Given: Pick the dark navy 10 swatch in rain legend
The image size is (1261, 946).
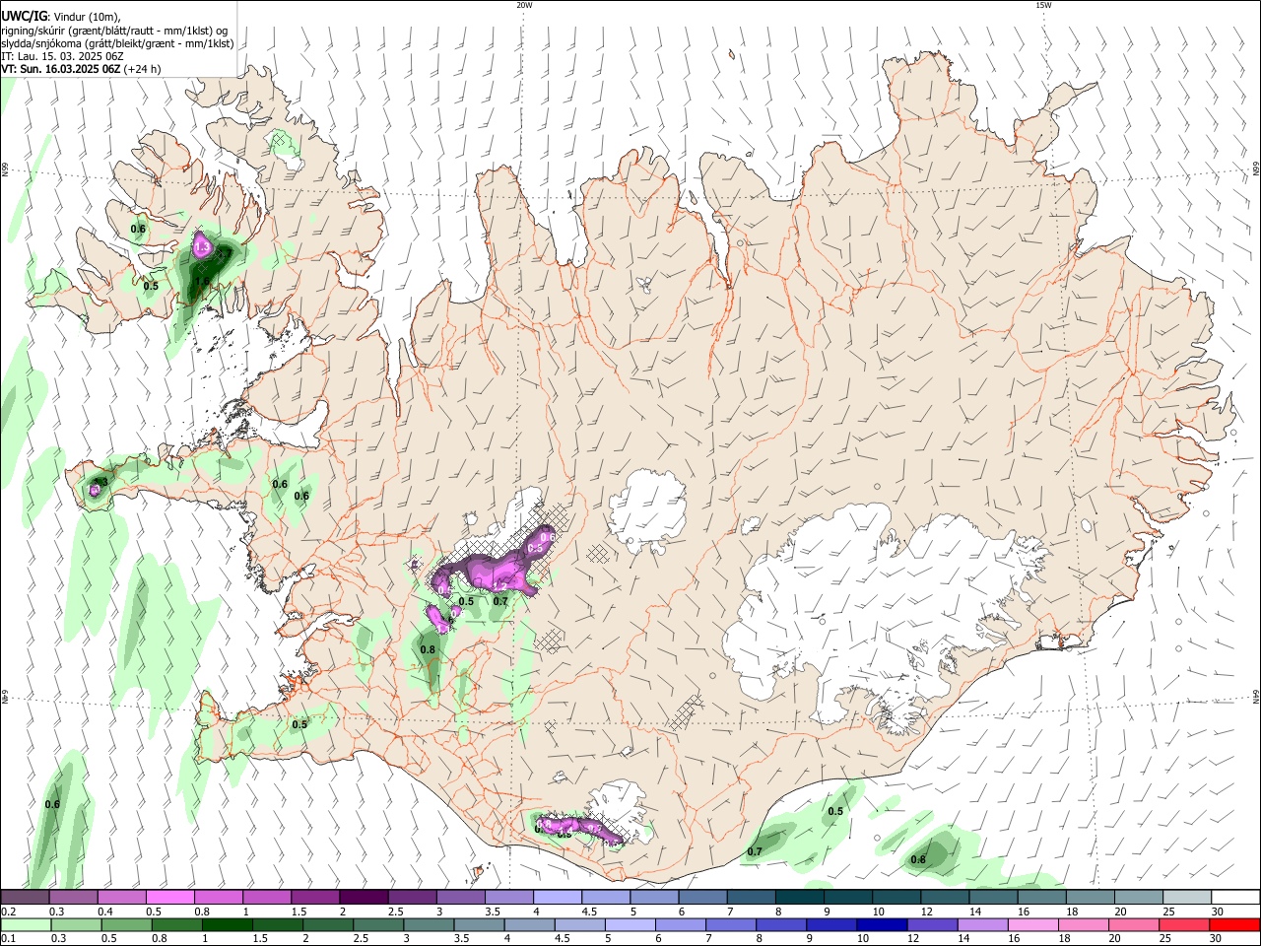Looking at the screenshot, I should [882, 924].
